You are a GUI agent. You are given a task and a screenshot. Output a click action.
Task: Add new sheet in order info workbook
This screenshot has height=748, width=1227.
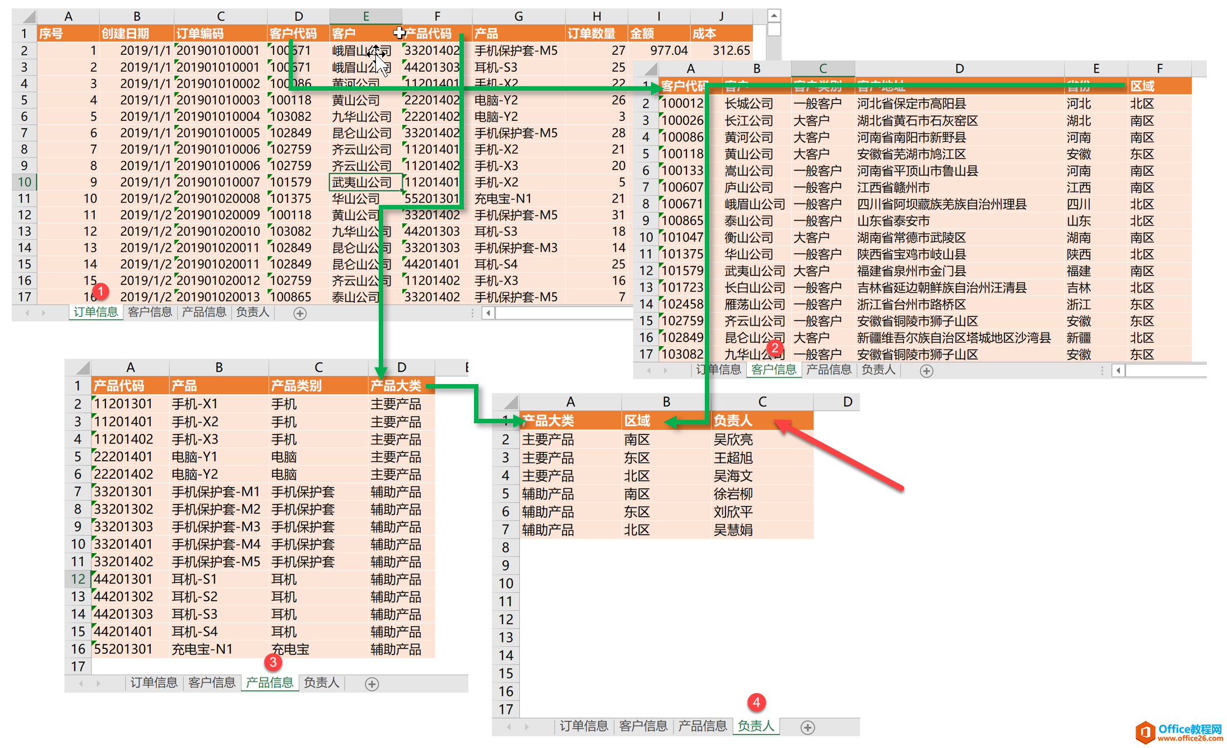point(300,314)
